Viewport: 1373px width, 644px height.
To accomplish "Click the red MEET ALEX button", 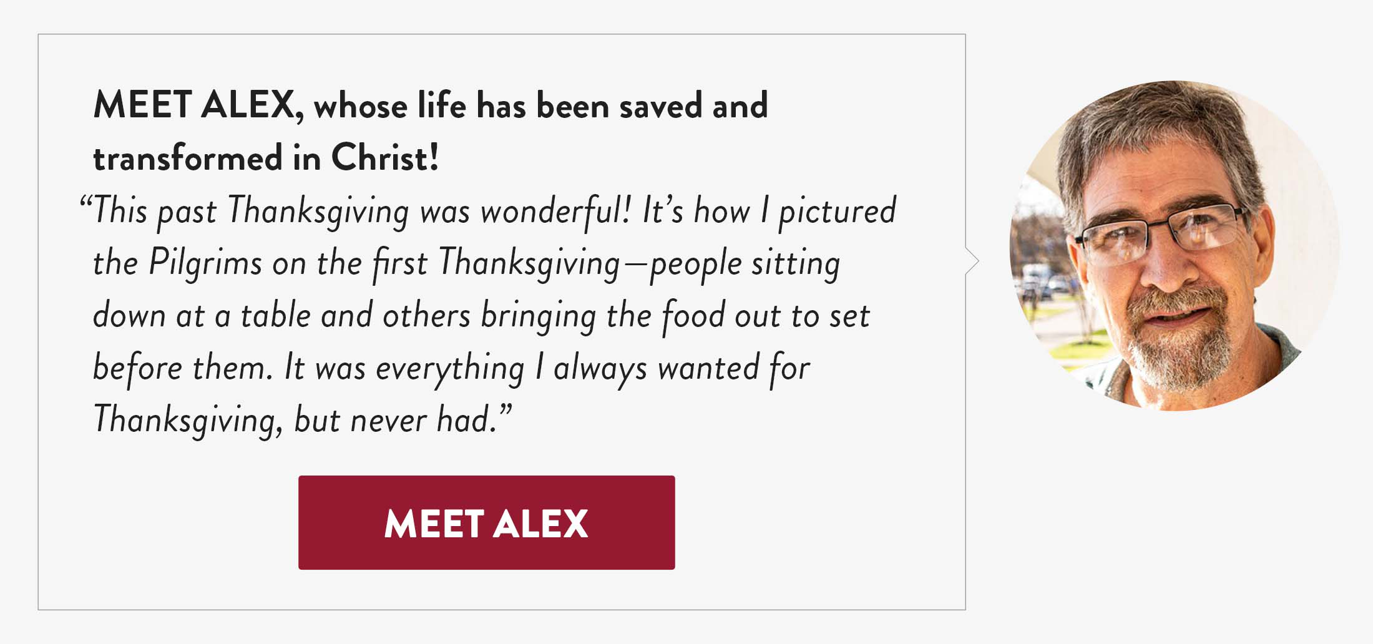I will tap(486, 522).
